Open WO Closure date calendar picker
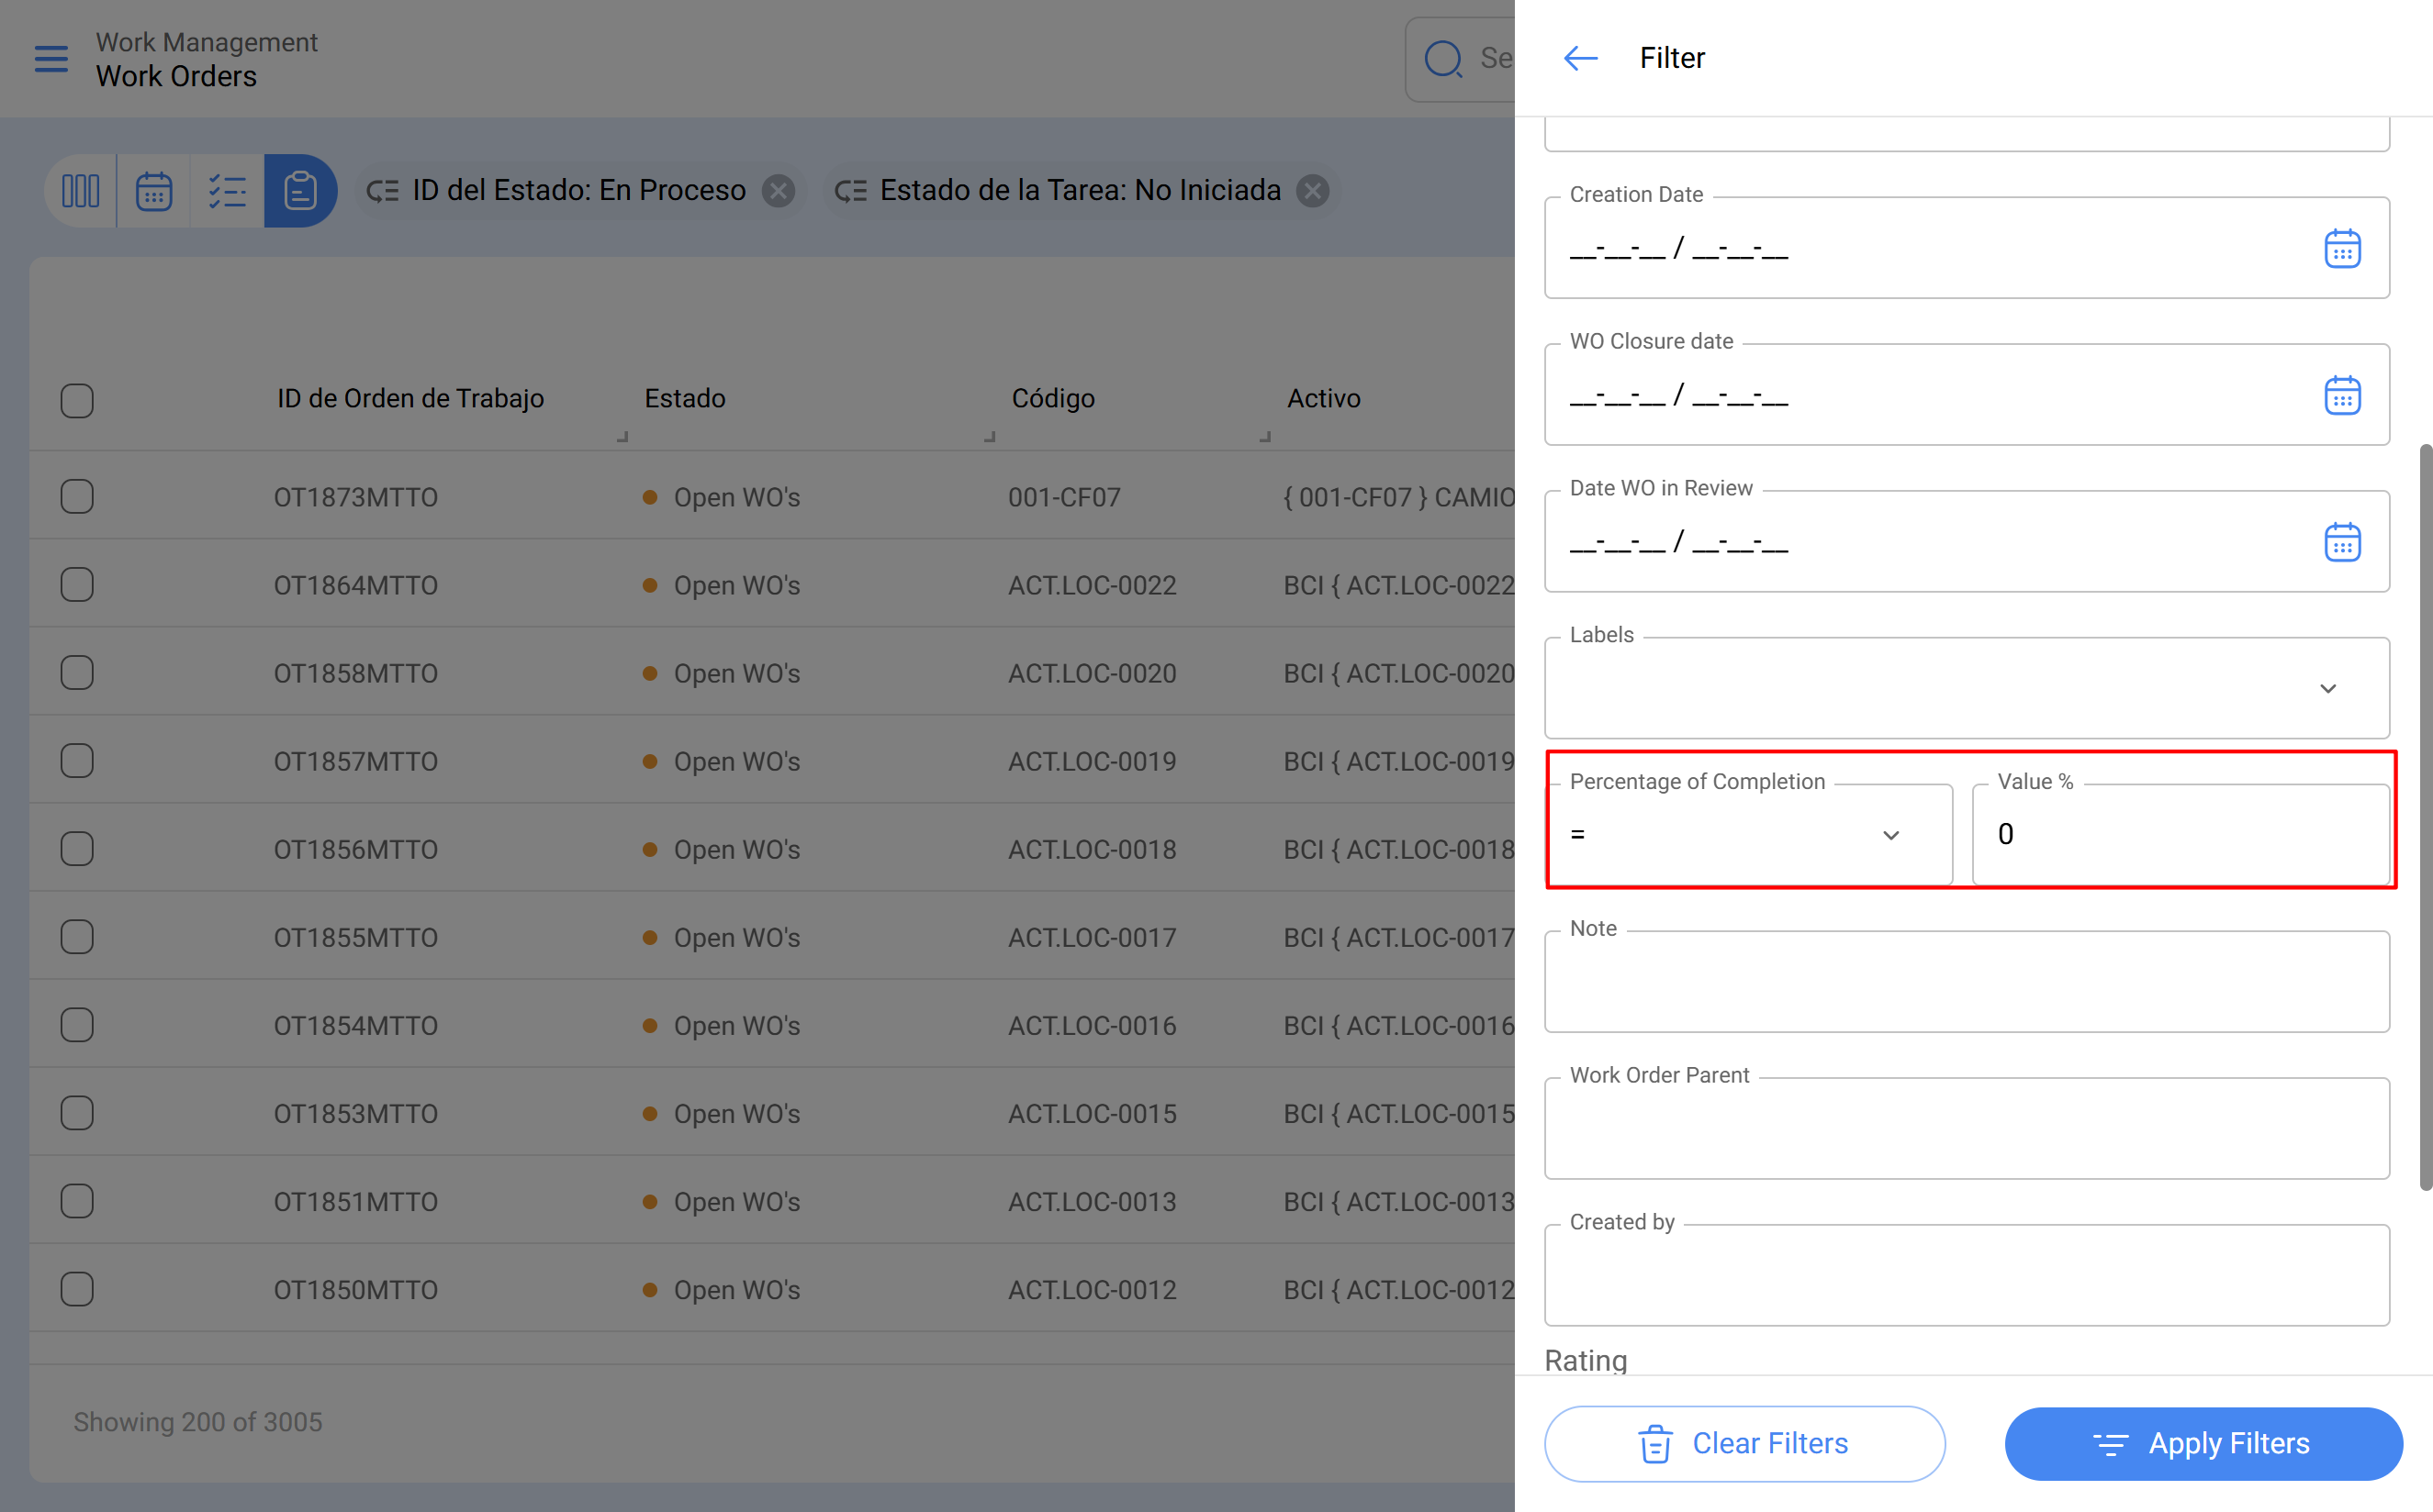 click(2342, 395)
